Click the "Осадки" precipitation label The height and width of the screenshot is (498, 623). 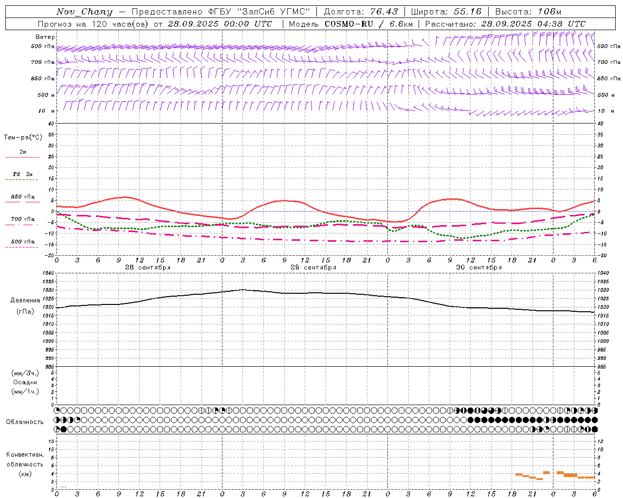pos(25,382)
